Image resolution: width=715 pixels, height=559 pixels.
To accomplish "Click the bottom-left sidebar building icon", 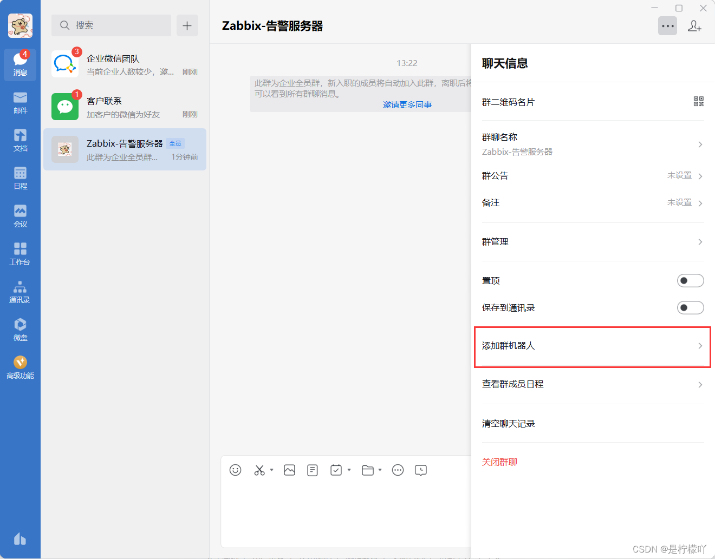I will (20, 538).
